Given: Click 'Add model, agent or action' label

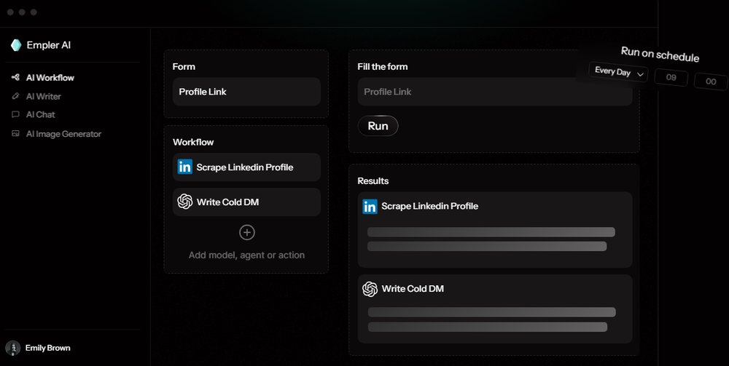Looking at the screenshot, I should pos(247,255).
